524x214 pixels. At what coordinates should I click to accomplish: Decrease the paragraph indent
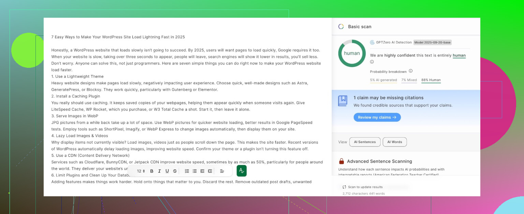[x=202, y=171]
